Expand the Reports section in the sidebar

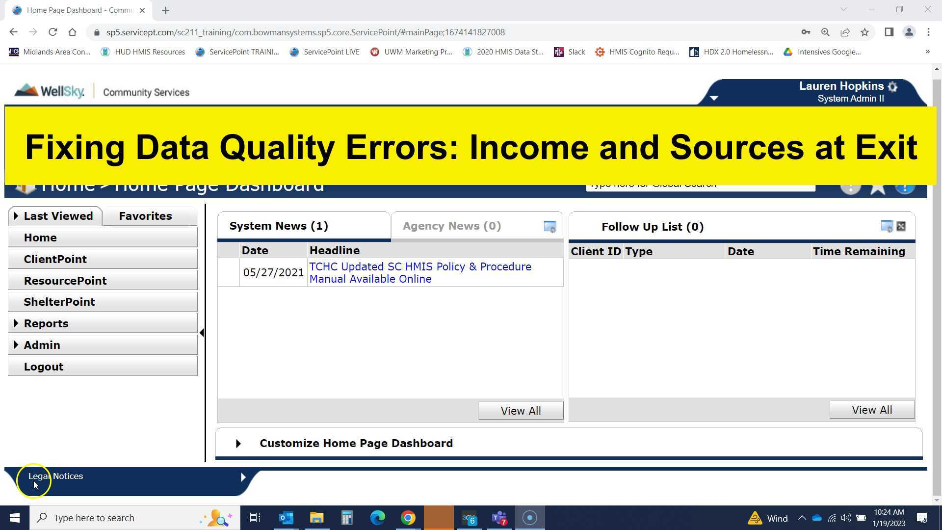(46, 323)
